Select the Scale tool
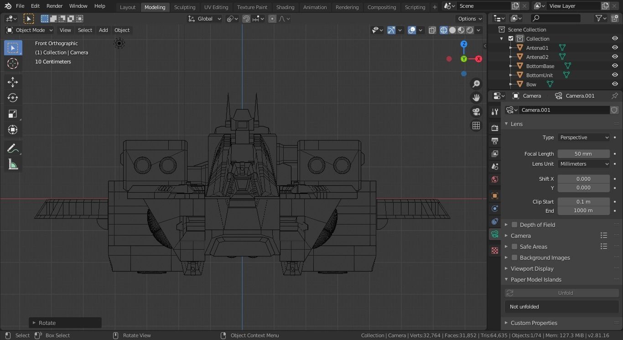 point(13,114)
